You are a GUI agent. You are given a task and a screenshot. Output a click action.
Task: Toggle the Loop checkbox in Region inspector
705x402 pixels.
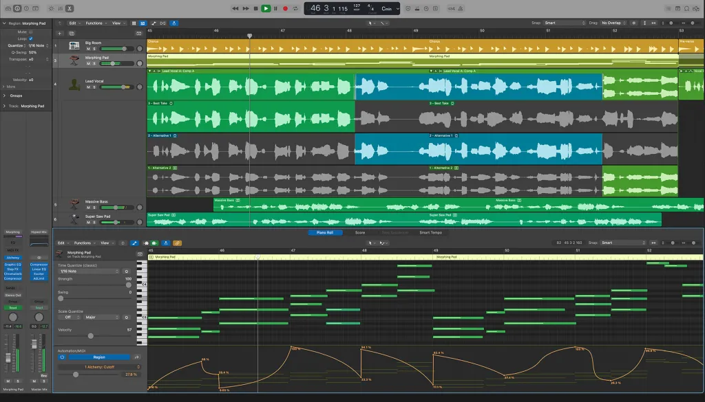tap(31, 38)
